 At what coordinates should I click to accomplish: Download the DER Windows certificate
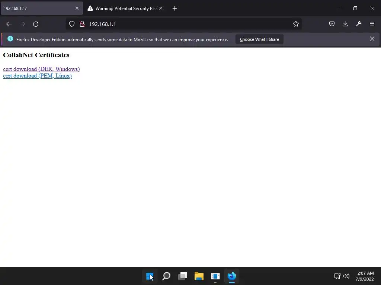pos(41,69)
